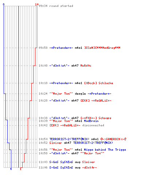Click the deagle weapon label at 10:24
This screenshot has width=164, height=182.
pos(80,94)
